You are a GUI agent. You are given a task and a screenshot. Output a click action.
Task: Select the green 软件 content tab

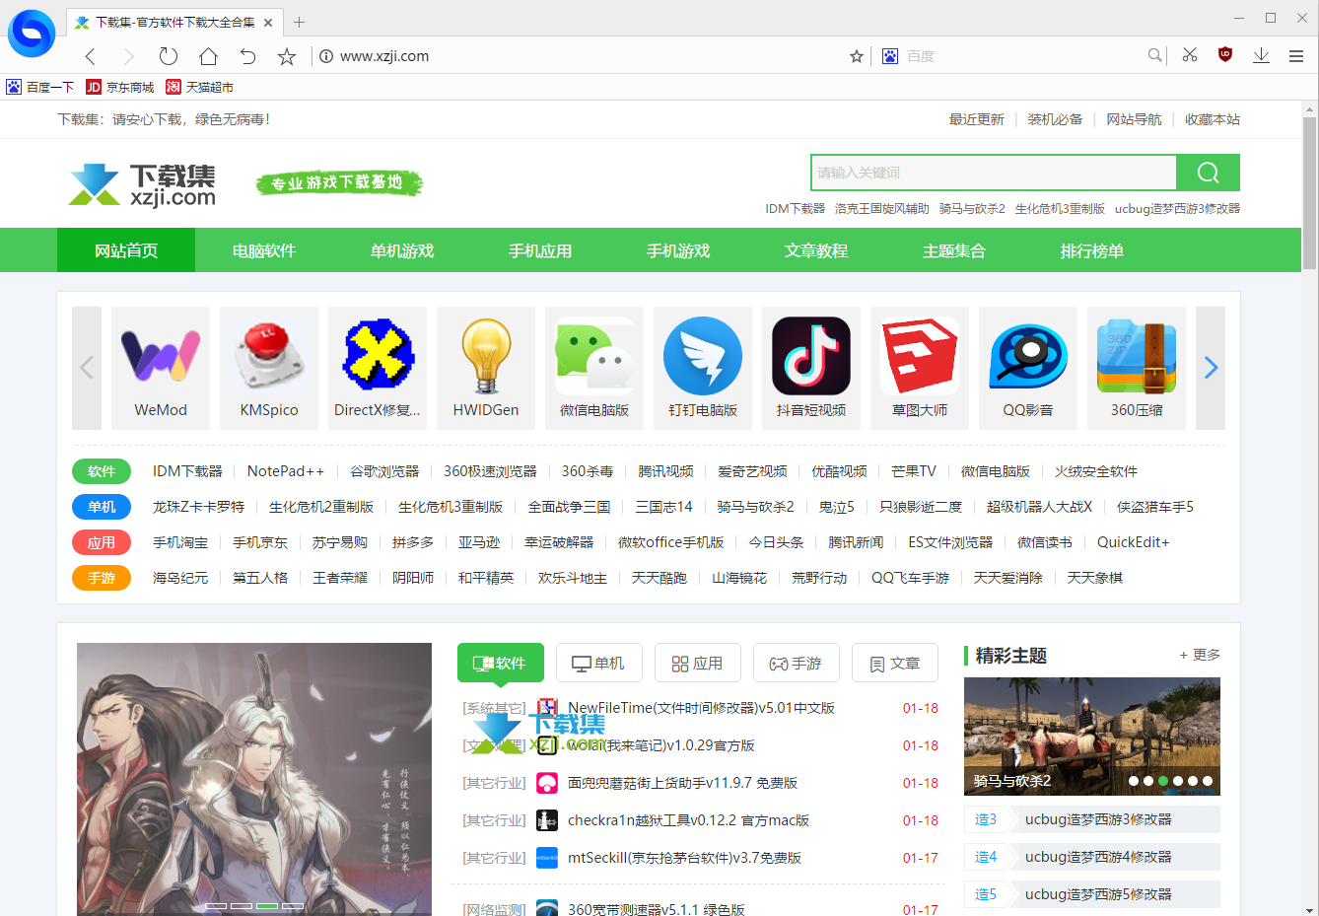coord(501,663)
